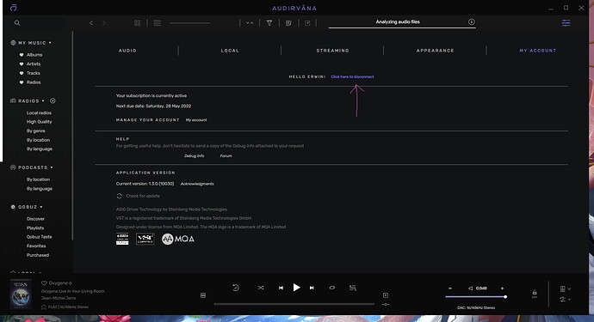Open the settings sliders icon
The width and height of the screenshot is (594, 322).
click(566, 22)
